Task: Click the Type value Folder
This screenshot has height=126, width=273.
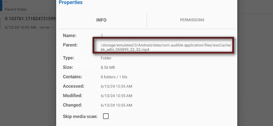Action: [x=106, y=58]
